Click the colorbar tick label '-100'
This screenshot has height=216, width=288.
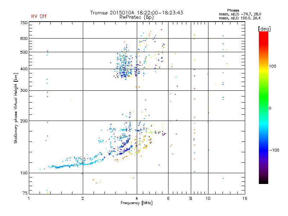pos(274,150)
